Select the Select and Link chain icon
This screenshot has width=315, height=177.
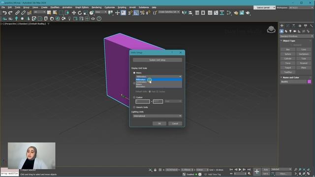tap(17, 13)
